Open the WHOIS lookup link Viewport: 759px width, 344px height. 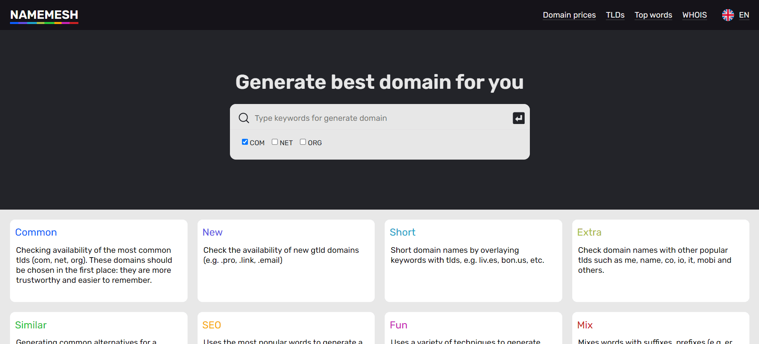point(694,15)
